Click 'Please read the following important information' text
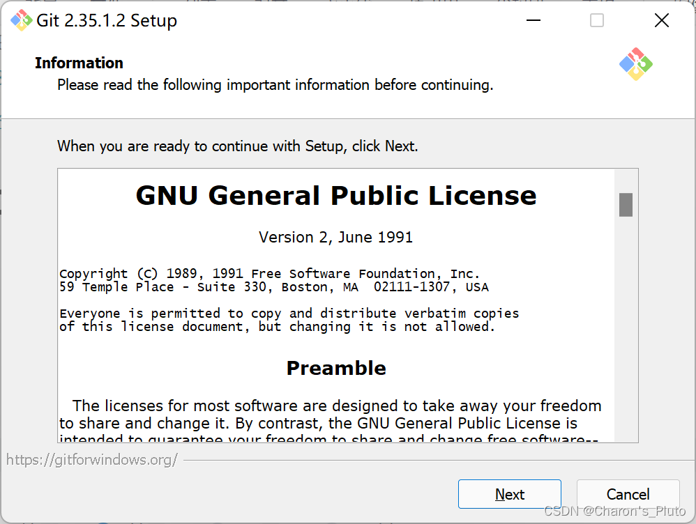The image size is (696, 524). coord(275,85)
